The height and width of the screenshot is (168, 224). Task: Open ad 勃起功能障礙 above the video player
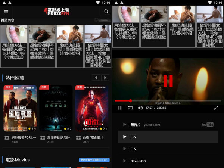182,27
